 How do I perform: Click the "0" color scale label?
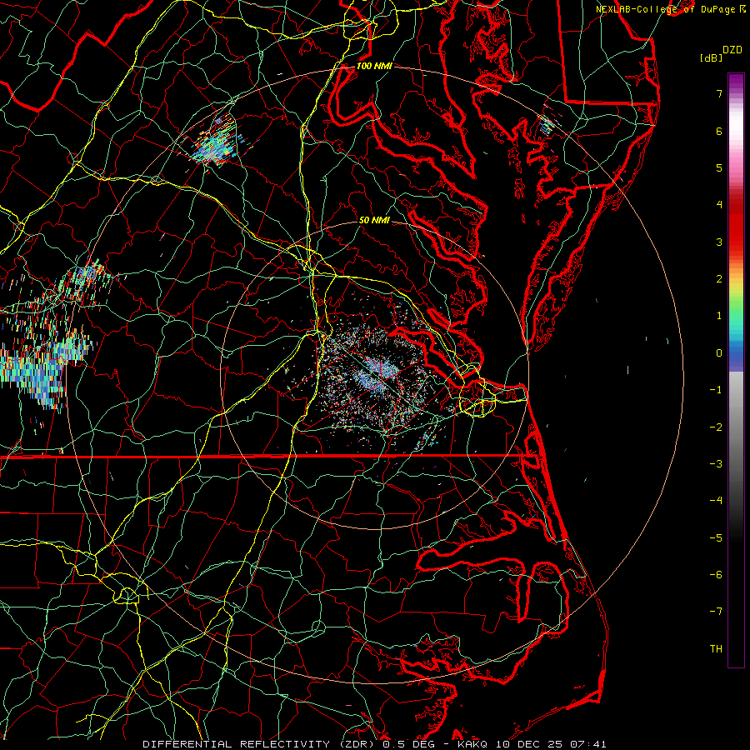pos(719,353)
